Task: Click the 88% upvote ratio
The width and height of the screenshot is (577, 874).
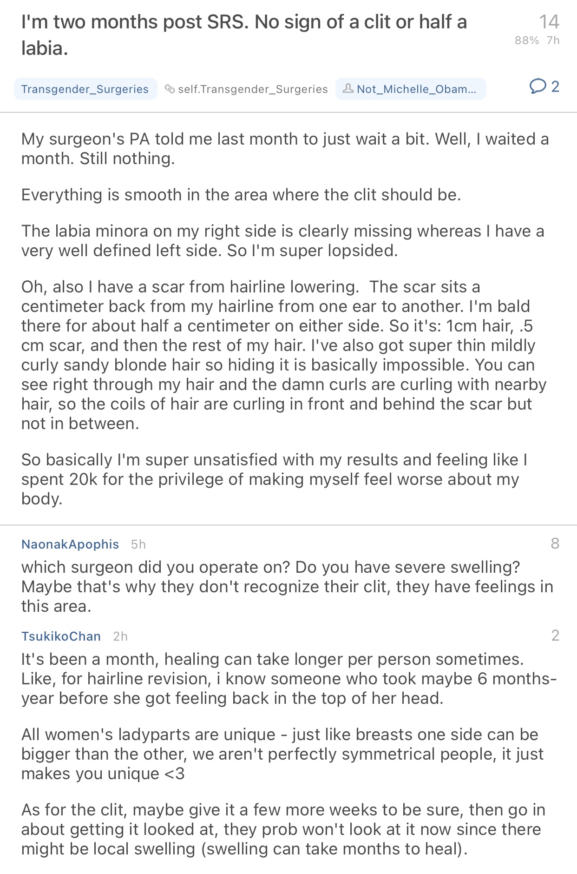Action: [526, 40]
